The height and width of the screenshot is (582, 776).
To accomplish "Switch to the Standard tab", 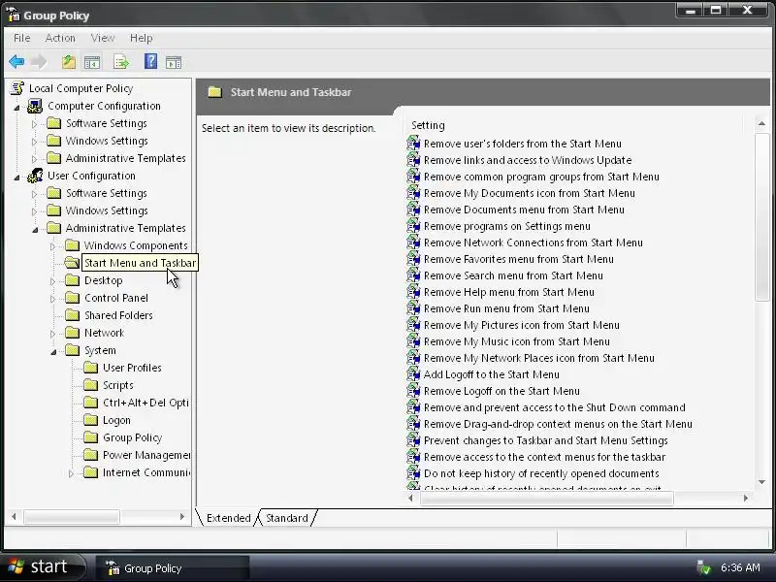I will point(286,518).
